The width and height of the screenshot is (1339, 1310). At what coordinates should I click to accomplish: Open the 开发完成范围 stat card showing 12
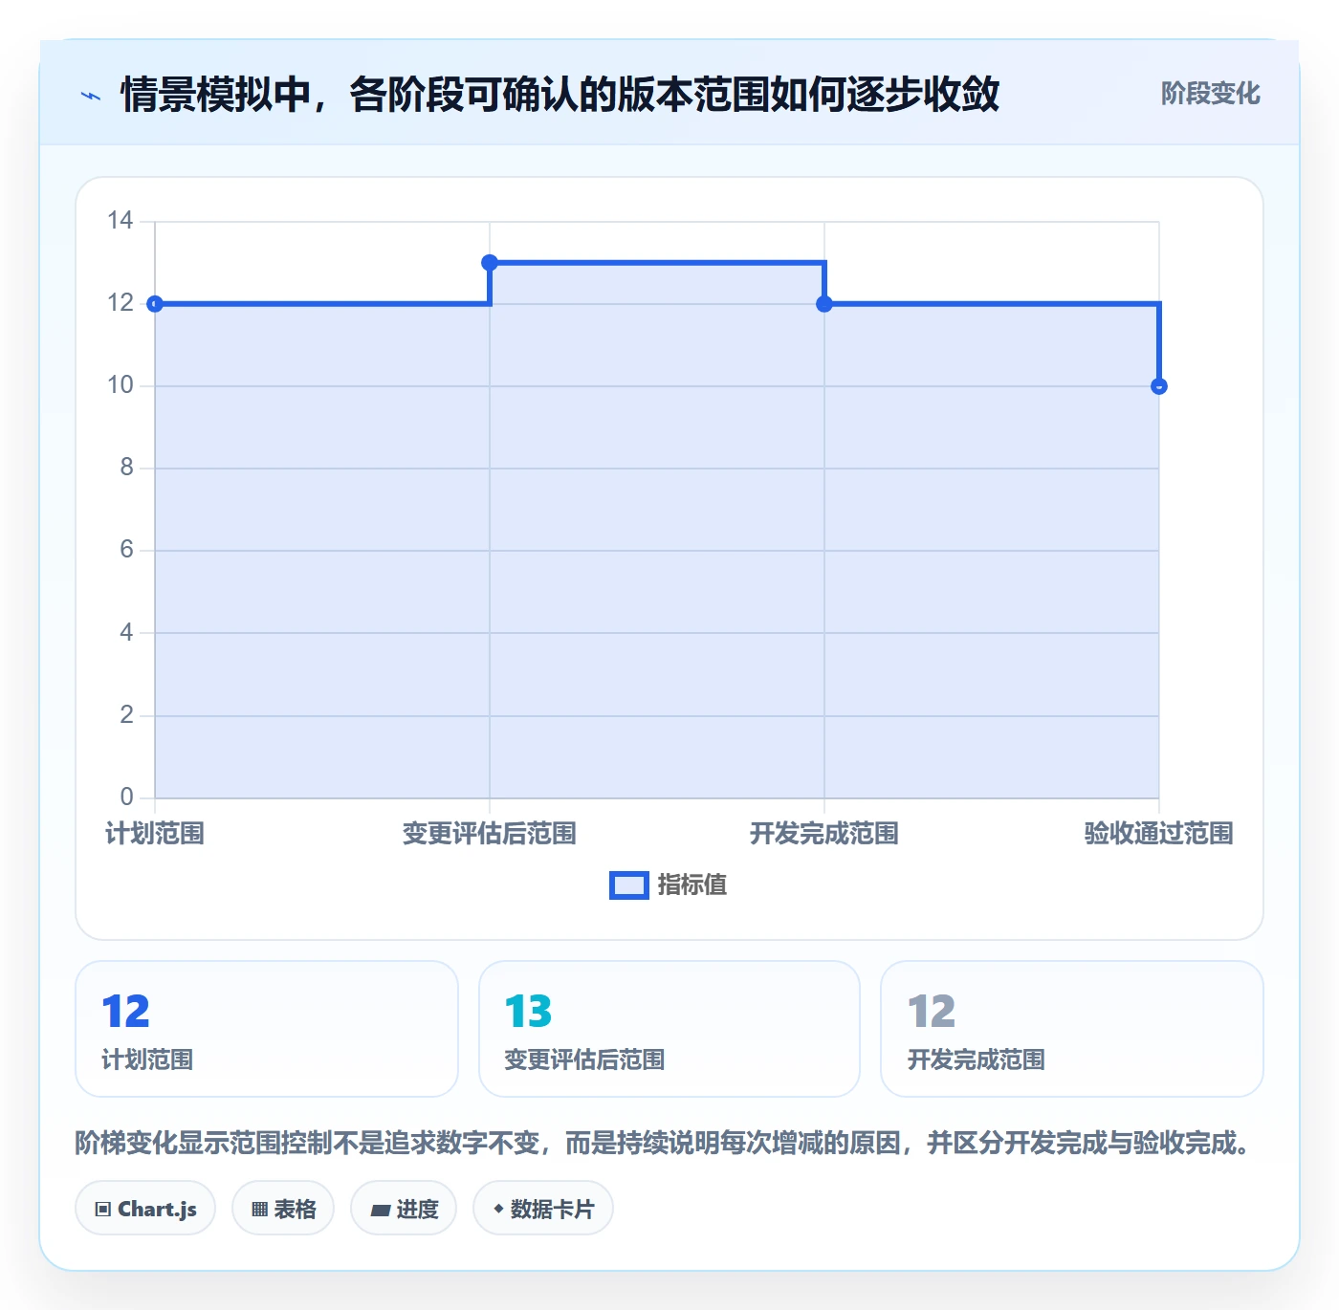click(1072, 1029)
